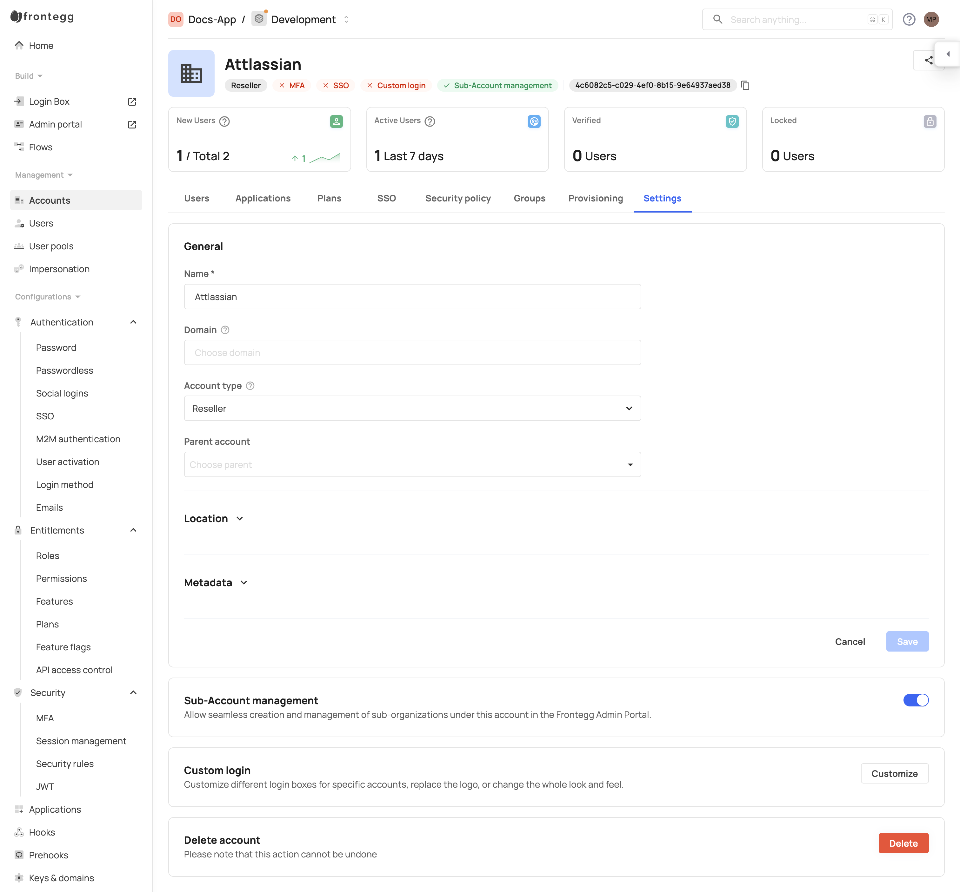Switch to the Provisioning tab

[596, 198]
